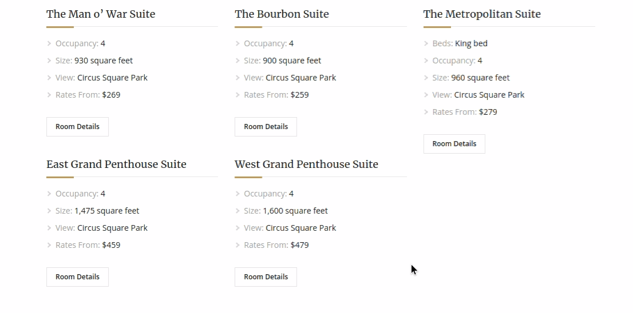Click chevron bullet next to West Grand $479 rate

pos(238,245)
